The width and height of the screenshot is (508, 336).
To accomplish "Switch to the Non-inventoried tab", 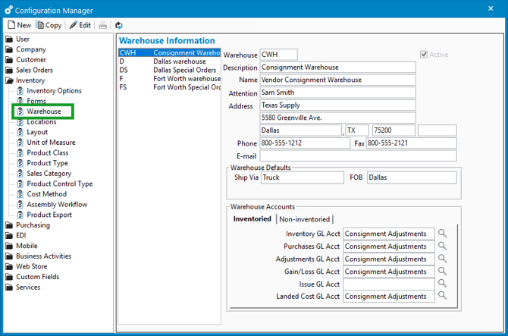I will tap(306, 219).
